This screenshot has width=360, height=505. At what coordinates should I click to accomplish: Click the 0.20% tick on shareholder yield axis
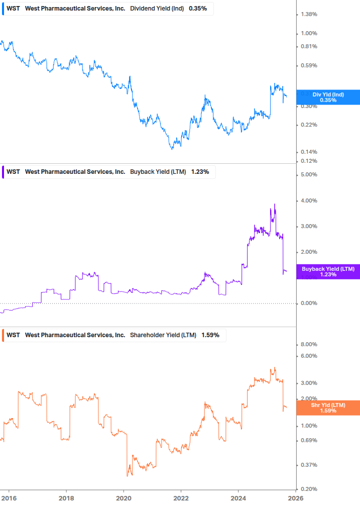point(309,489)
